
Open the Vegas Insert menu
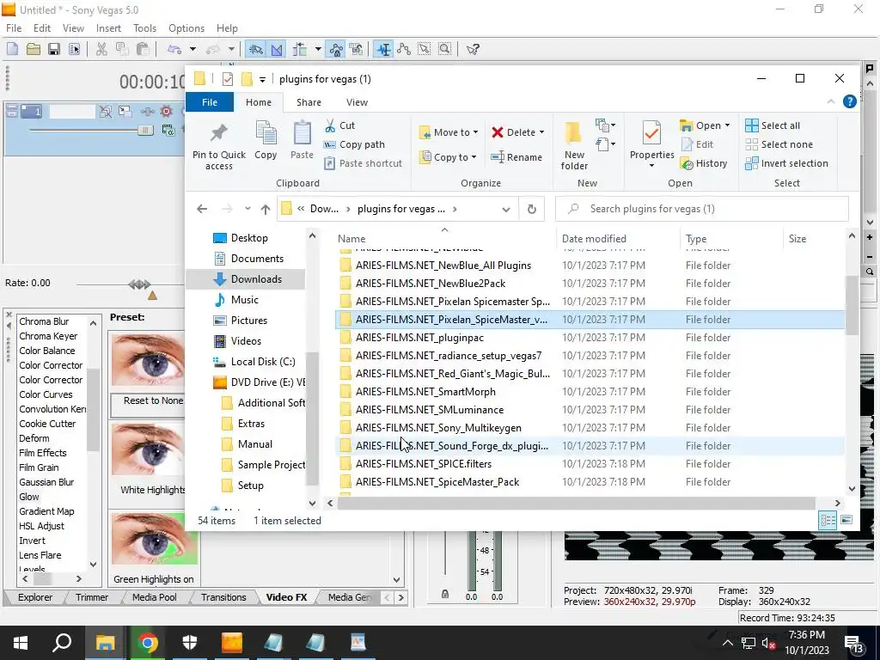coord(108,28)
